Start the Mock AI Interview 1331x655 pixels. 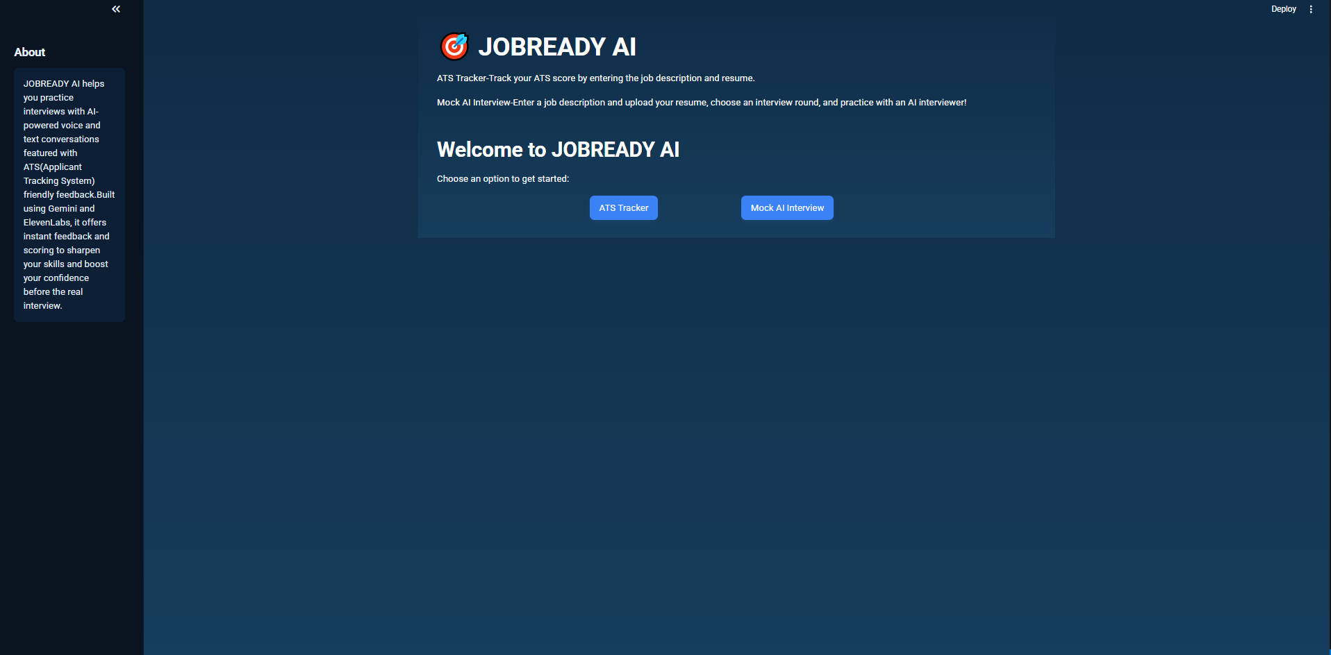click(x=787, y=208)
